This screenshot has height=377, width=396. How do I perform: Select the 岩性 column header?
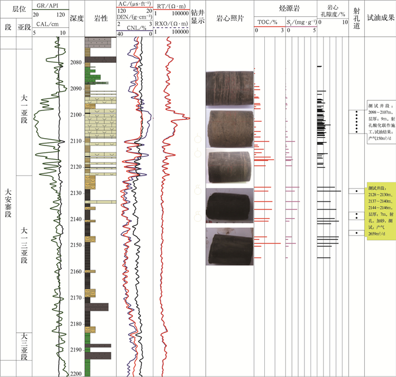(x=101, y=18)
